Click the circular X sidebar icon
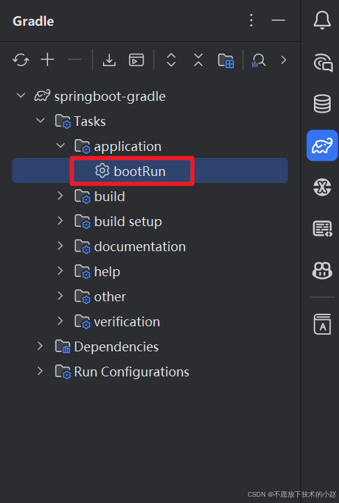 click(322, 186)
